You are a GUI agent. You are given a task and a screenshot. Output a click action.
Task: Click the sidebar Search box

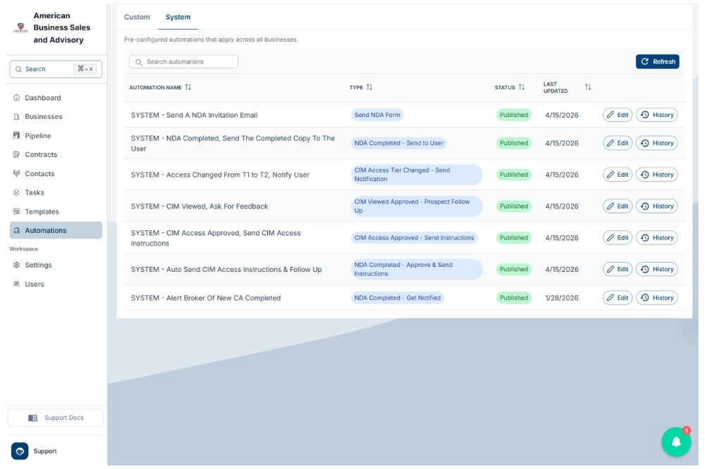pos(56,69)
